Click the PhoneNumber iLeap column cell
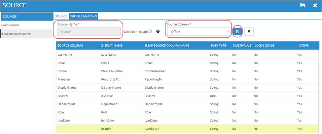Viewport: 322px width, 134px height. [x=155, y=71]
